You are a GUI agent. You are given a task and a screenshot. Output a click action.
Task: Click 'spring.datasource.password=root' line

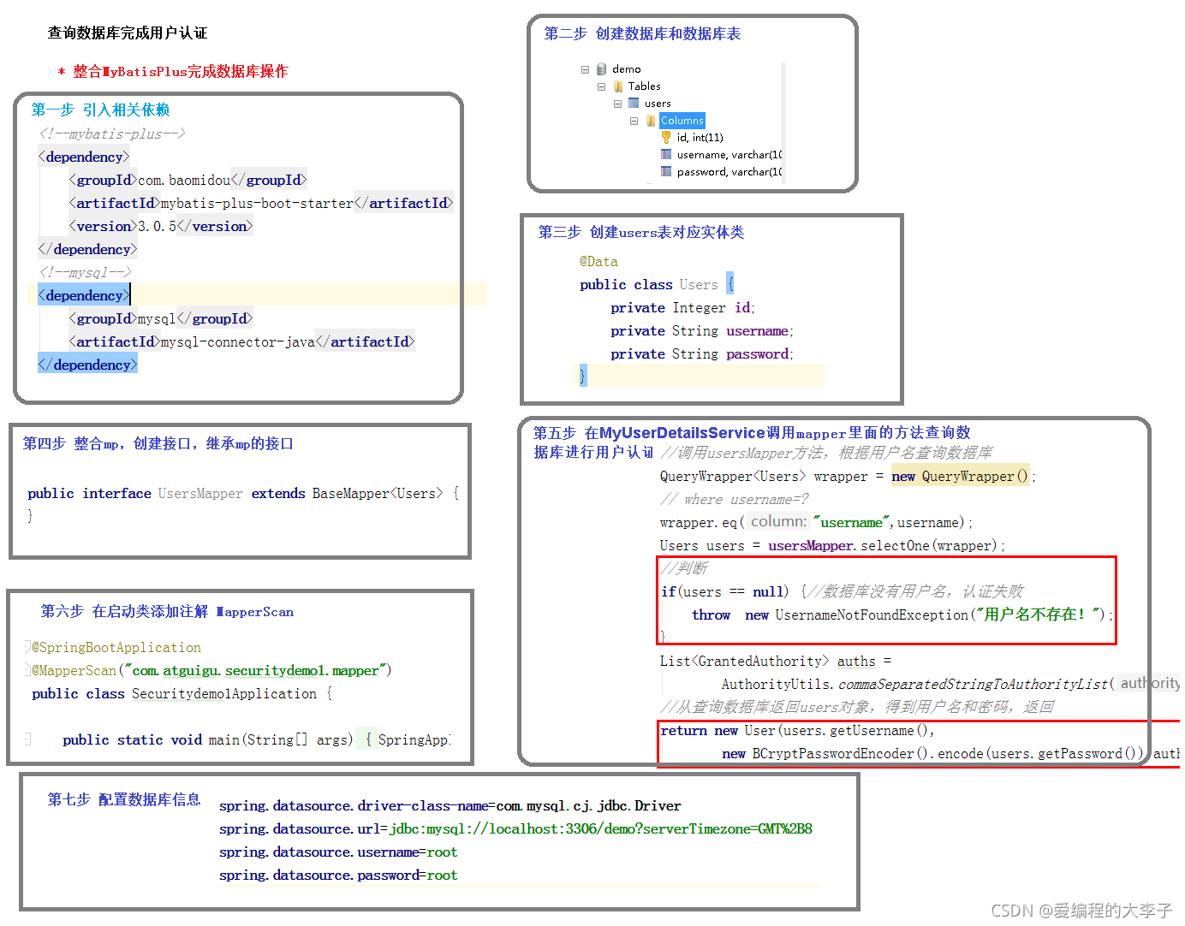click(x=338, y=876)
